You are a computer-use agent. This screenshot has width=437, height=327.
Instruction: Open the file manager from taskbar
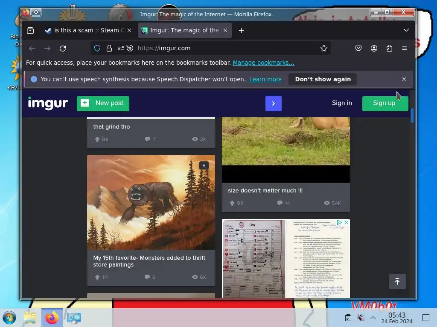[30, 318]
